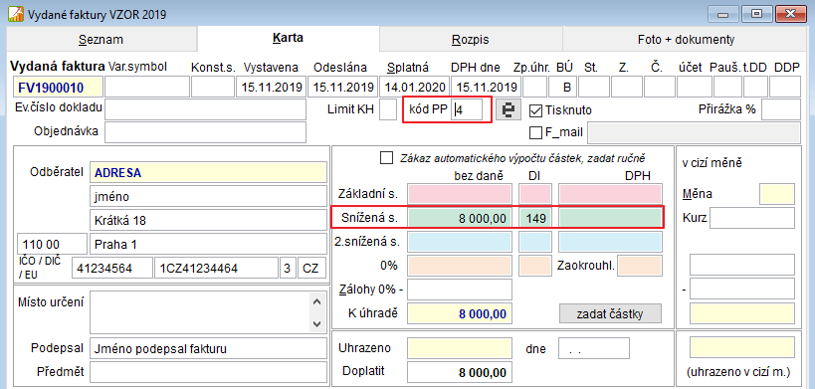
Task: Click the Zálohy 0% field
Action: click(x=460, y=290)
